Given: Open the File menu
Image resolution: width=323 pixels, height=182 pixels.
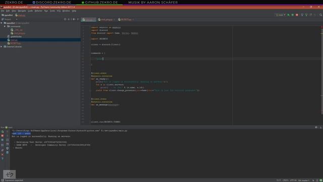Looking at the screenshot, I should [x=3, y=11].
